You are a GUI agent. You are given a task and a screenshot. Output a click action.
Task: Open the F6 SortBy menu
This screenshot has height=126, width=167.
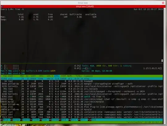point(54,120)
